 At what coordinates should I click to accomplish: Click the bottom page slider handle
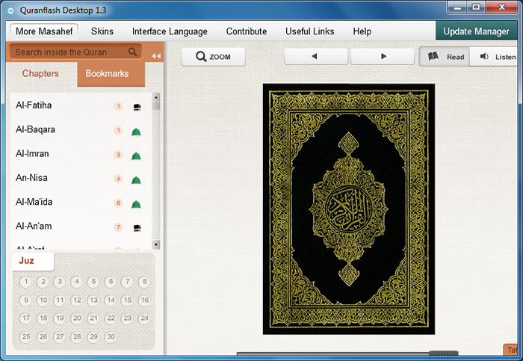[443, 354]
